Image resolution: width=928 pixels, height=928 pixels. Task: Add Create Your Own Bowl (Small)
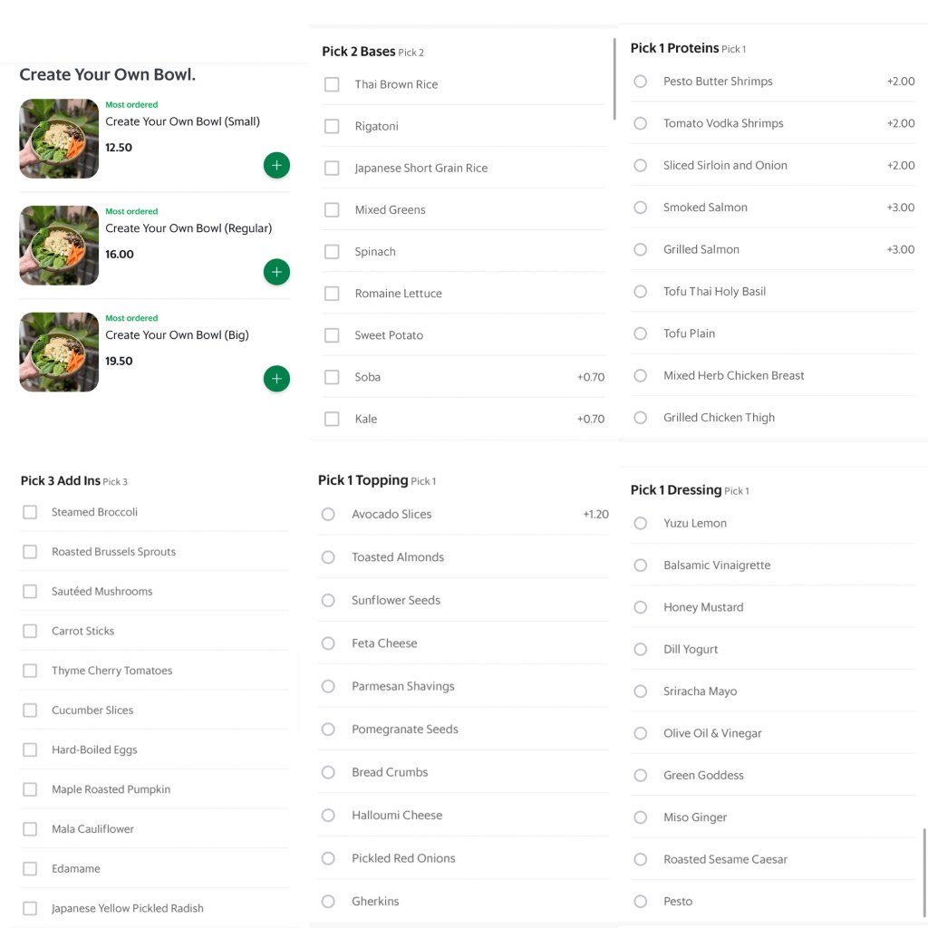coord(276,166)
